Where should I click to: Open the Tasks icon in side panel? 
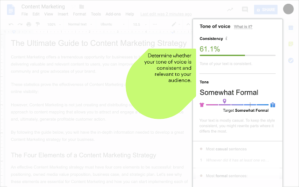(x=291, y=60)
